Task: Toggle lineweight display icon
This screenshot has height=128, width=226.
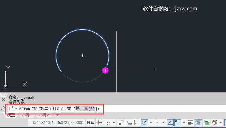Action: [x=191, y=123]
